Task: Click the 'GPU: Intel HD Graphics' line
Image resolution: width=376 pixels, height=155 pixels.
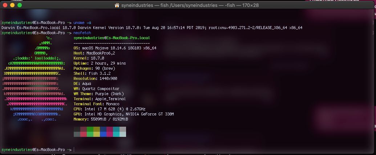Action: pos(124,114)
